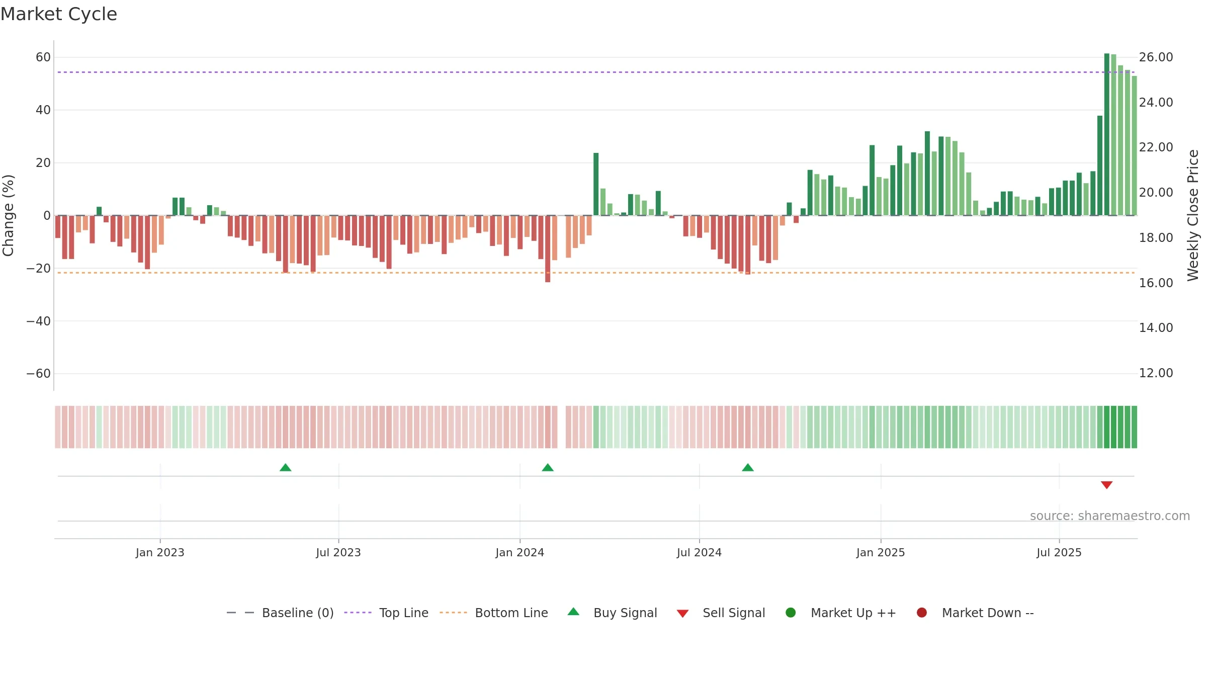
Task: Click the purple dotted Top Line on the chart
Action: [x=596, y=72]
